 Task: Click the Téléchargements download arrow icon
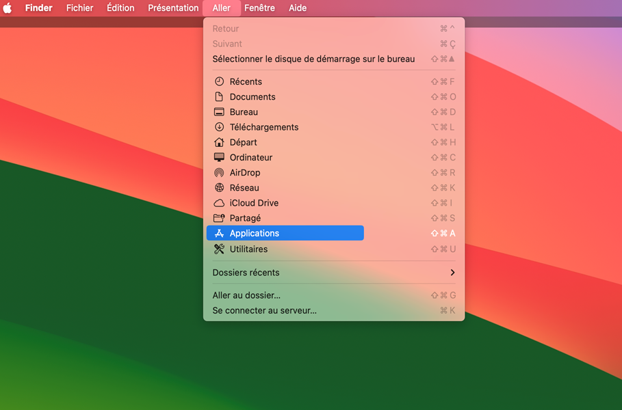pyautogui.click(x=219, y=127)
